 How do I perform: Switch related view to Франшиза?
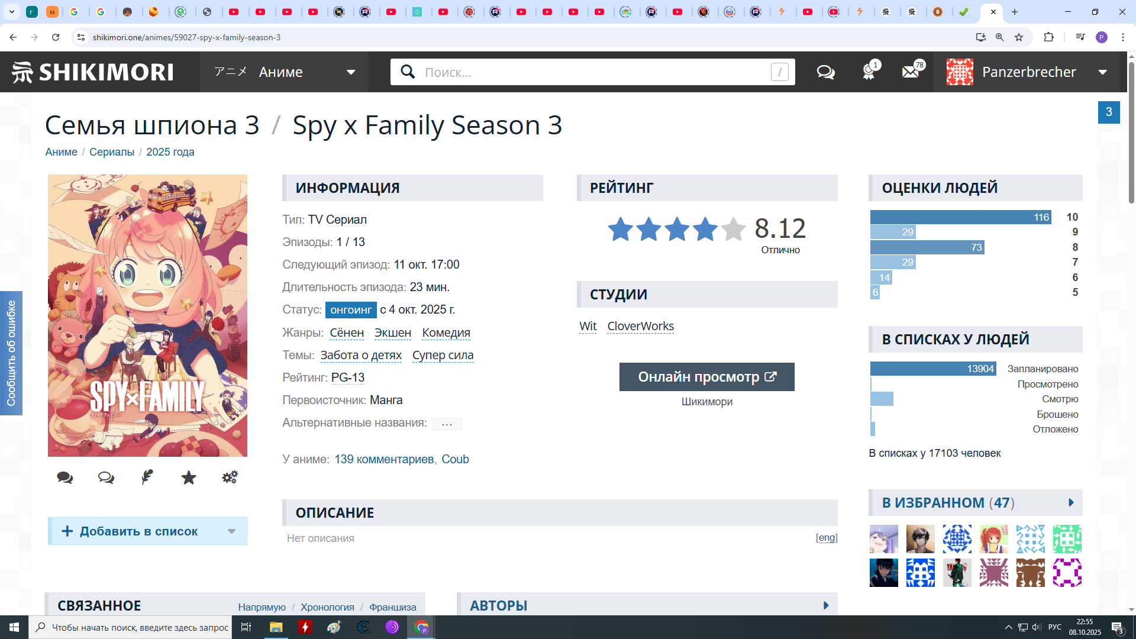[x=392, y=607]
